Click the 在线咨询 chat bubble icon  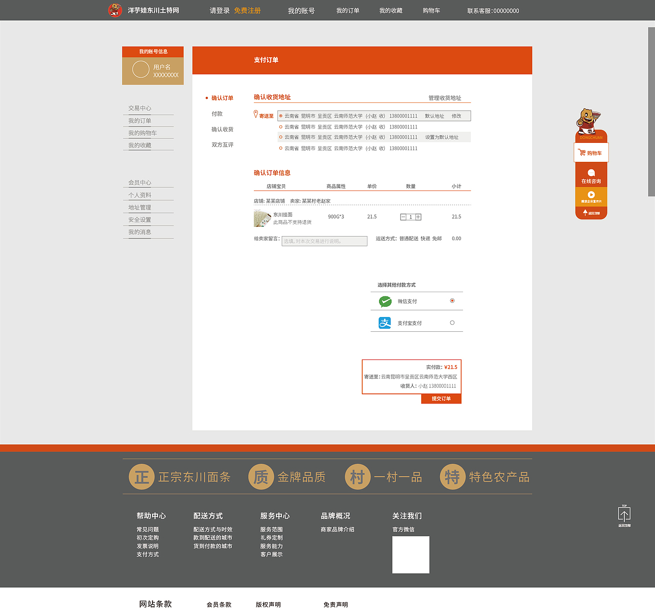591,173
